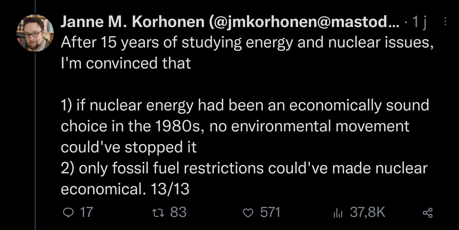Open the three-dot more options menu
459x230 pixels.
coord(445,22)
